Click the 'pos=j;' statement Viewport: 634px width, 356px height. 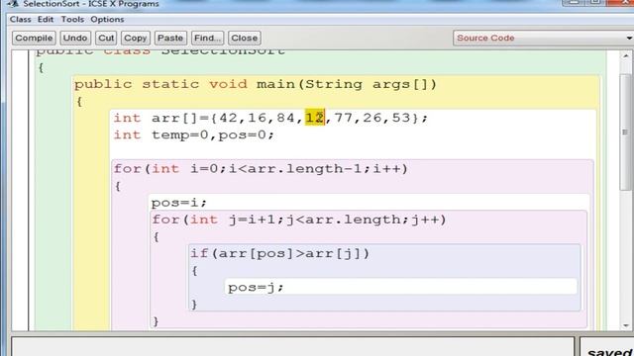point(256,288)
